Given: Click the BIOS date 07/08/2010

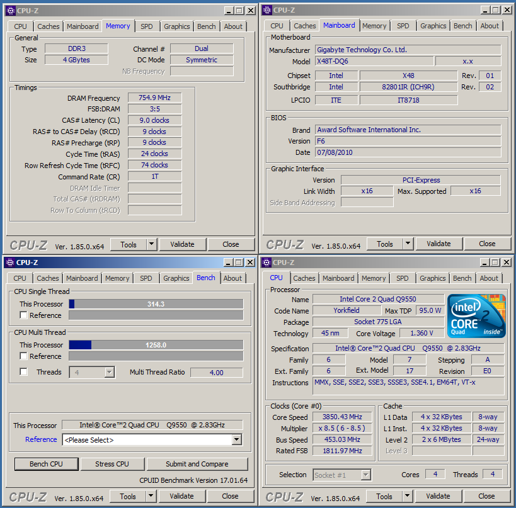Looking at the screenshot, I should [x=408, y=152].
